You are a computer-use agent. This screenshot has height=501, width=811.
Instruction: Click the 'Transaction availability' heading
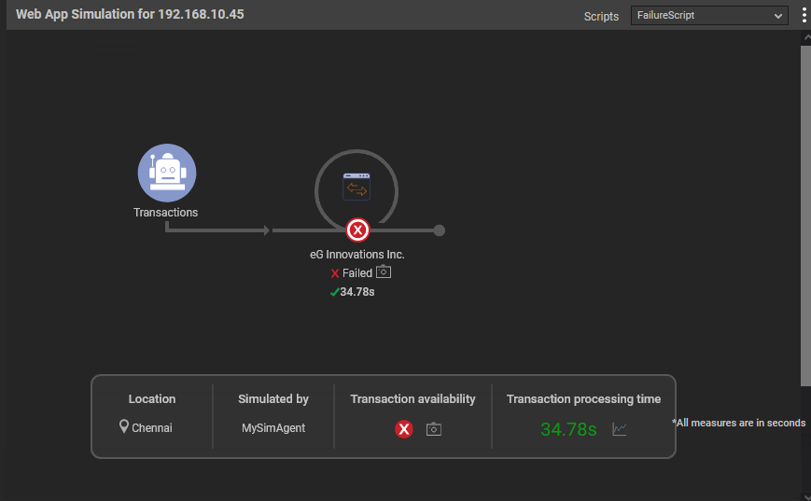[x=412, y=399]
